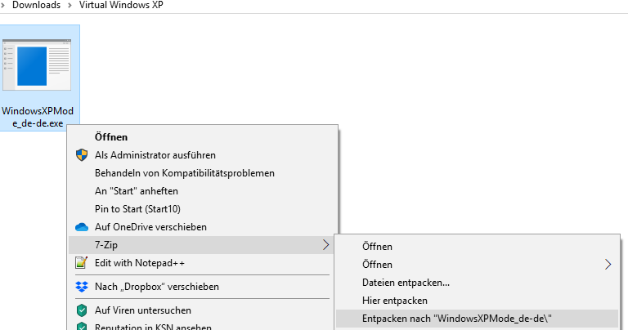Choose Dateien entpacken... in 7-Zip submenu
The width and height of the screenshot is (628, 330).
click(406, 283)
